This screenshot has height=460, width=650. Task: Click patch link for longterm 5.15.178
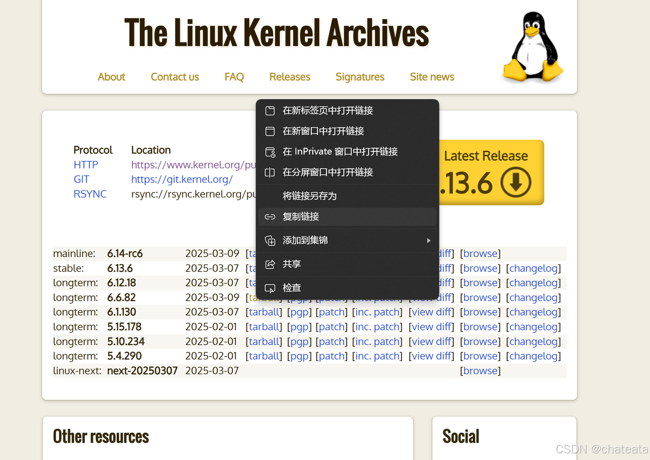tap(332, 327)
